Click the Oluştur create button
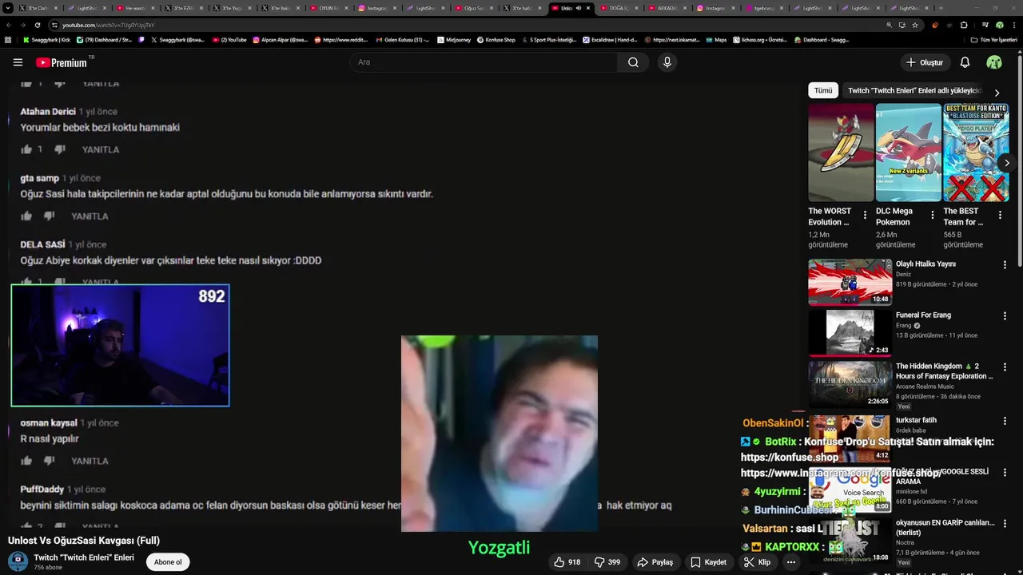This screenshot has width=1023, height=575. point(924,62)
